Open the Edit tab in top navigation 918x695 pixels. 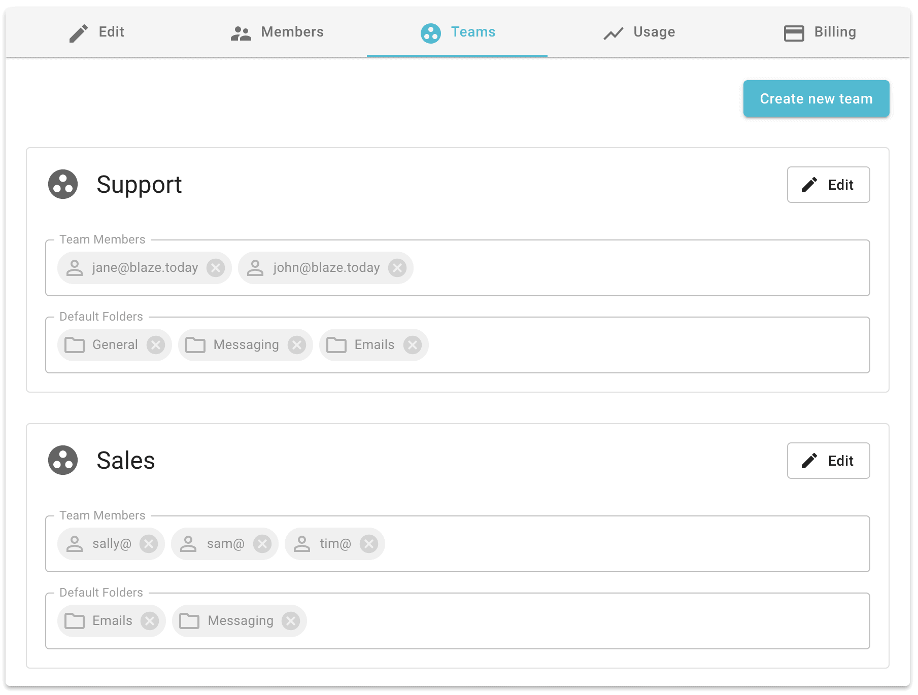[x=96, y=32]
